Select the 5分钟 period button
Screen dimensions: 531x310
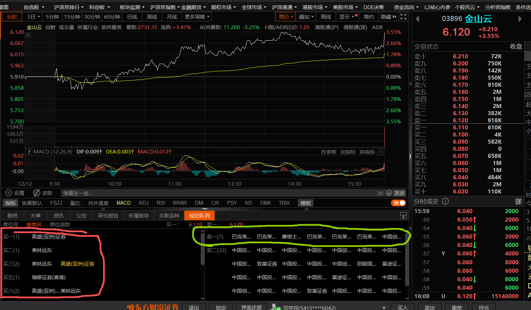click(x=52, y=17)
